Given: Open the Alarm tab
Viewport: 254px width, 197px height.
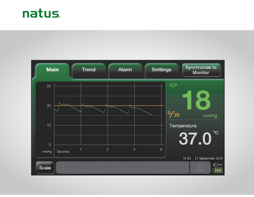Looking at the screenshot, I should (x=125, y=70).
